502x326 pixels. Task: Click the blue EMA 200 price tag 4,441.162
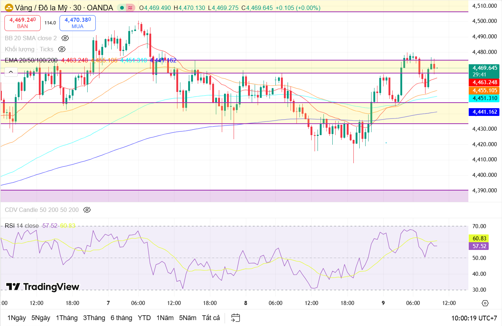tap(483, 111)
